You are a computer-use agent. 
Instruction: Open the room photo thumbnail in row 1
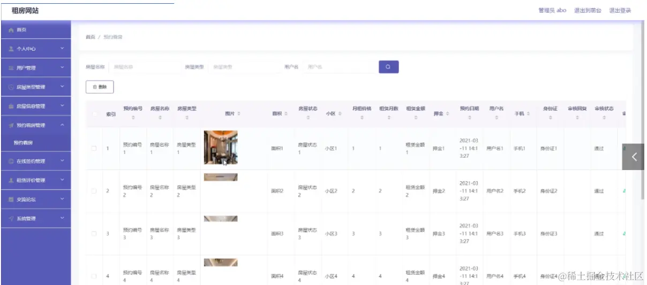tap(221, 148)
